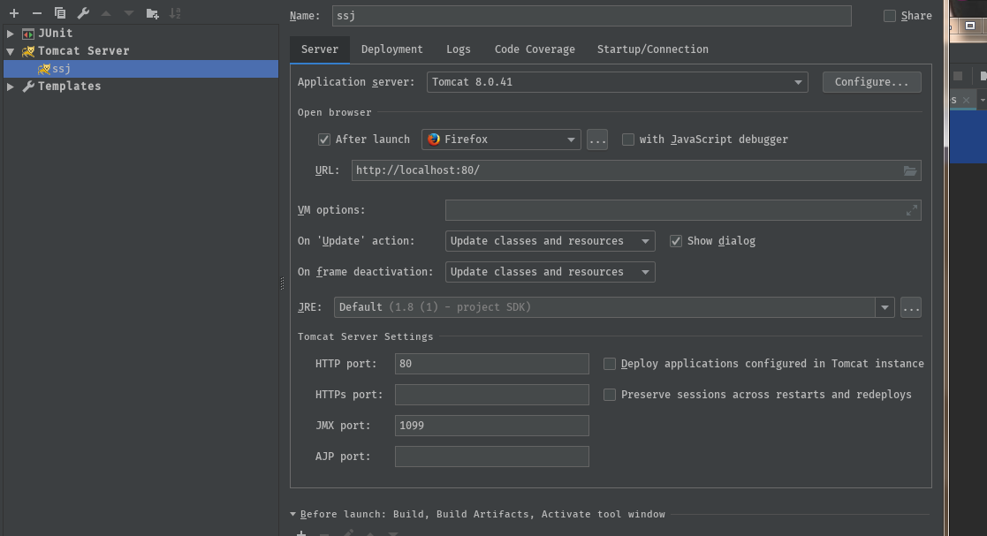Collapse the Tomcat Server tree node
The image size is (987, 536).
point(11,51)
